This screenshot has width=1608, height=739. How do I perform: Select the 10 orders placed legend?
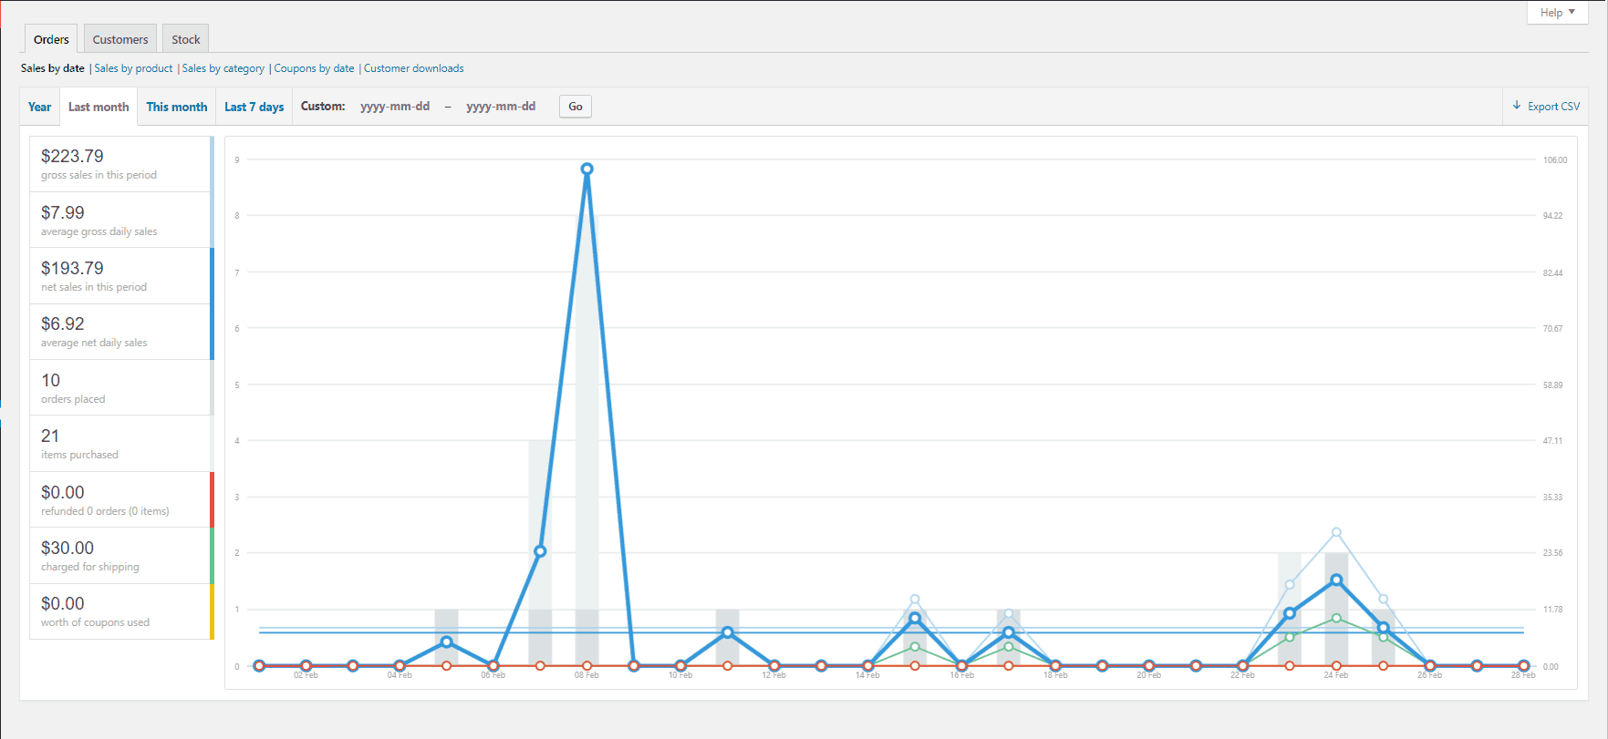[120, 388]
